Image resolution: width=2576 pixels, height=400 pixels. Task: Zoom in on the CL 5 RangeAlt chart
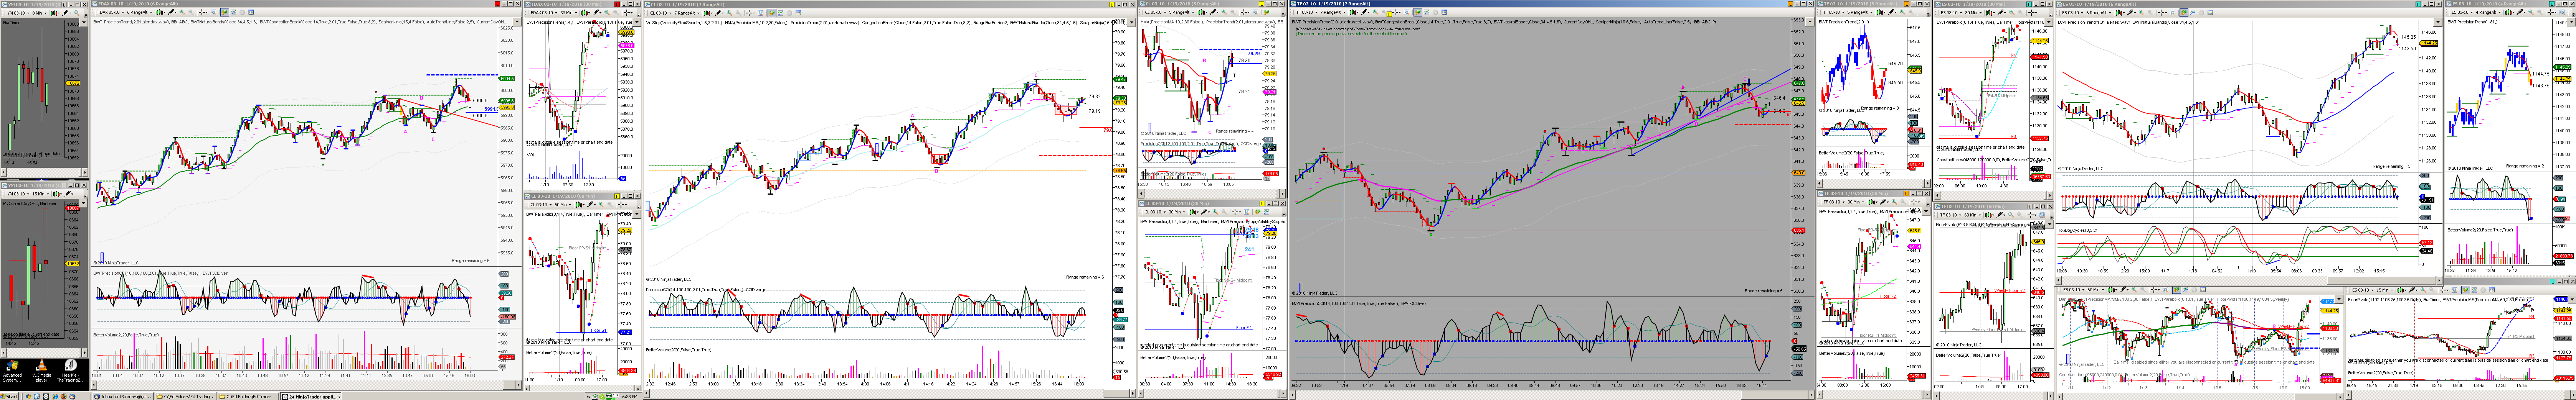(1224, 12)
